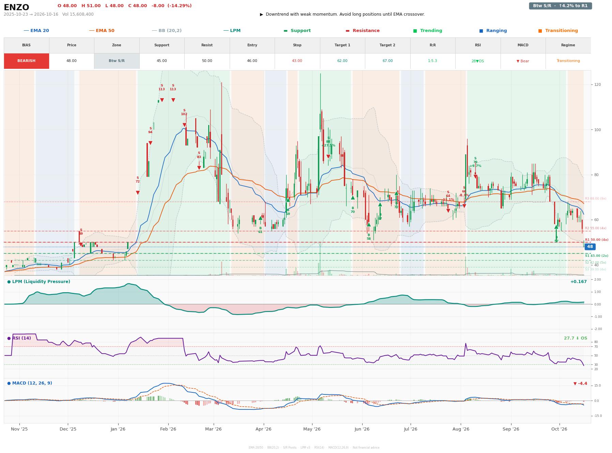Click the S 102 sell signal triangle
This screenshot has height=453, width=612.
pyautogui.click(x=184, y=125)
